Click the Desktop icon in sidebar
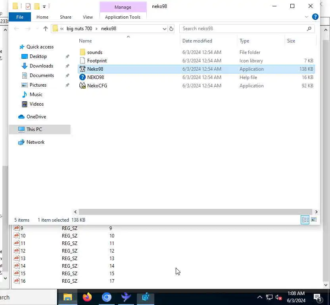This screenshot has width=330, height=305. coord(25,56)
